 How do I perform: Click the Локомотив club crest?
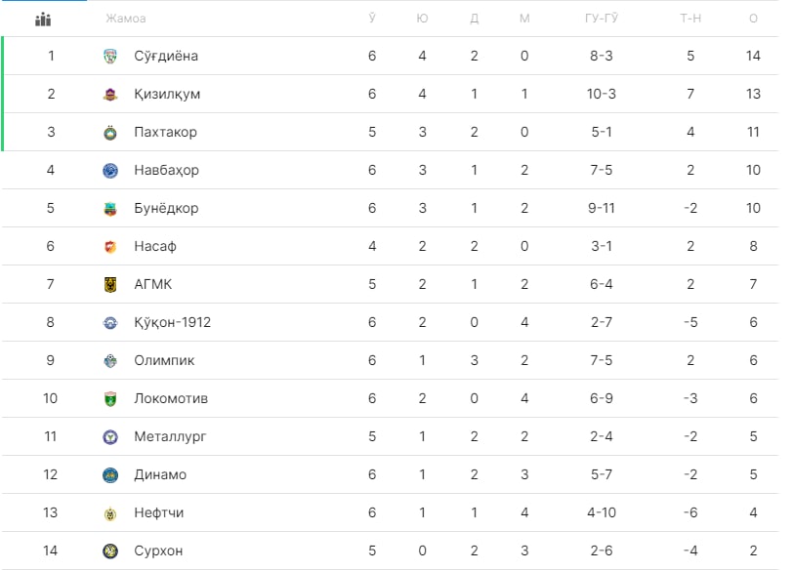click(x=110, y=399)
